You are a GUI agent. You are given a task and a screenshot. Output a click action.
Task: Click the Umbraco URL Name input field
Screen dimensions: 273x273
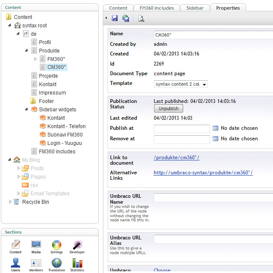coord(213,197)
